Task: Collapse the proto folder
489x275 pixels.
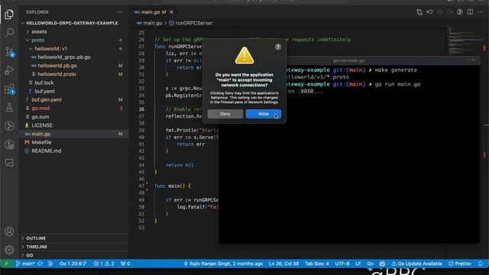Action: (37, 40)
